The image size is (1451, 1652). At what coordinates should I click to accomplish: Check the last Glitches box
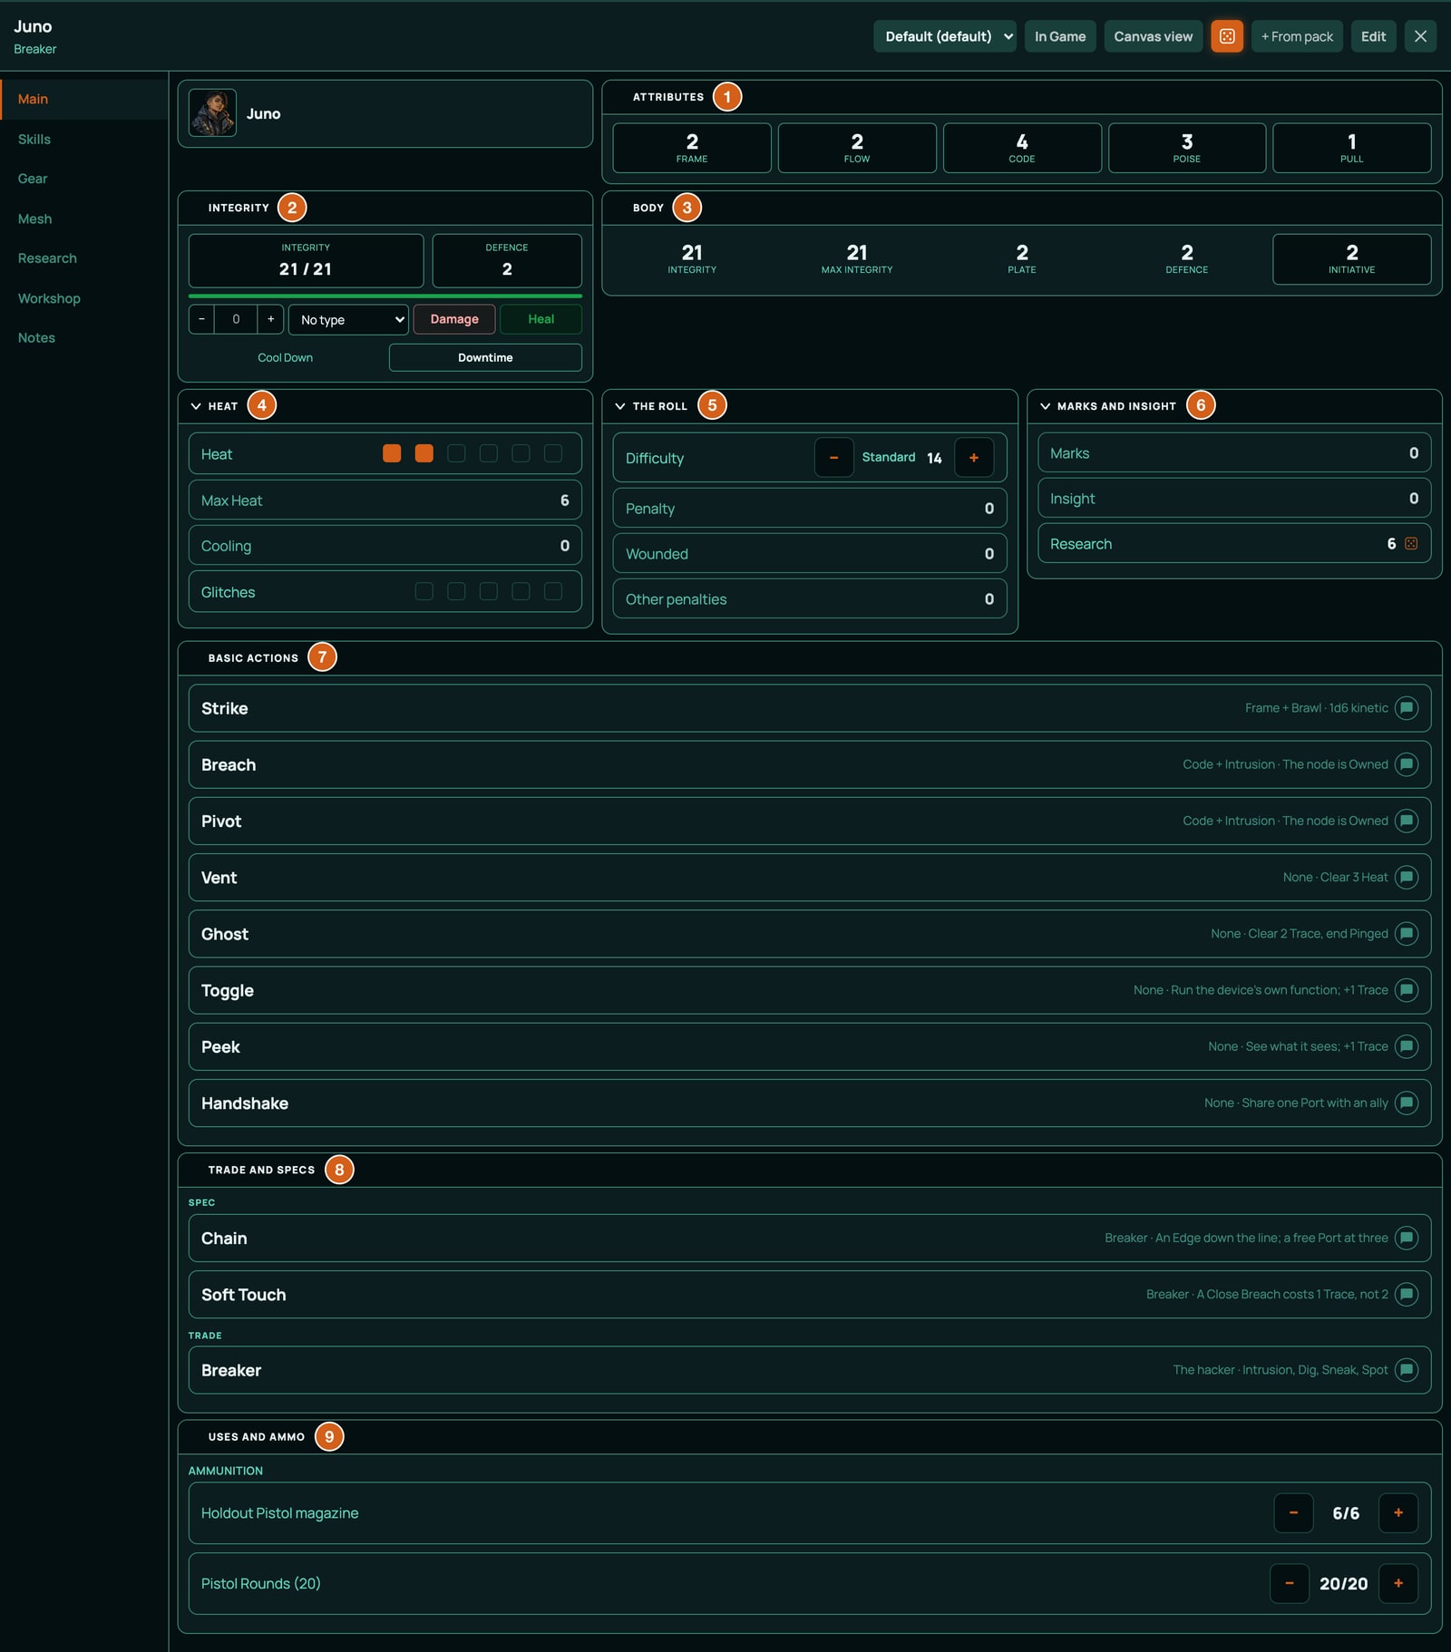pyautogui.click(x=553, y=591)
